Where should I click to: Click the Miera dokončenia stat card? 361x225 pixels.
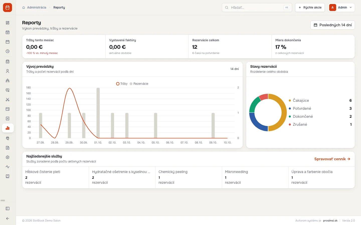point(313,46)
